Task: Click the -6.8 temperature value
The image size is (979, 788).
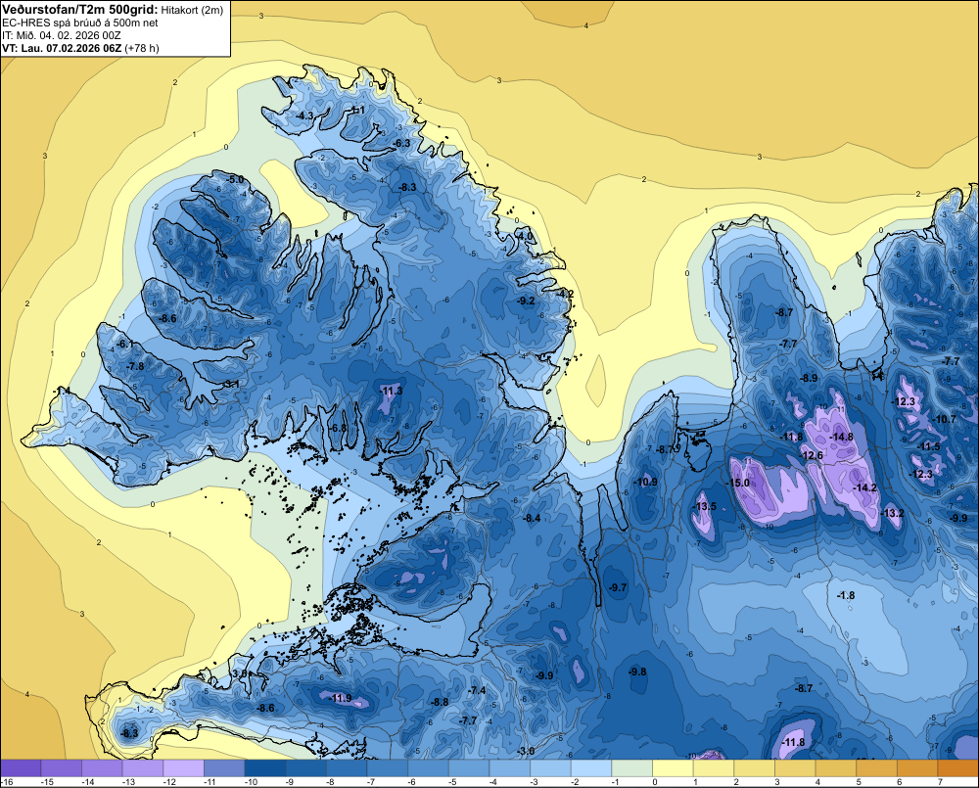Action: pos(338,428)
